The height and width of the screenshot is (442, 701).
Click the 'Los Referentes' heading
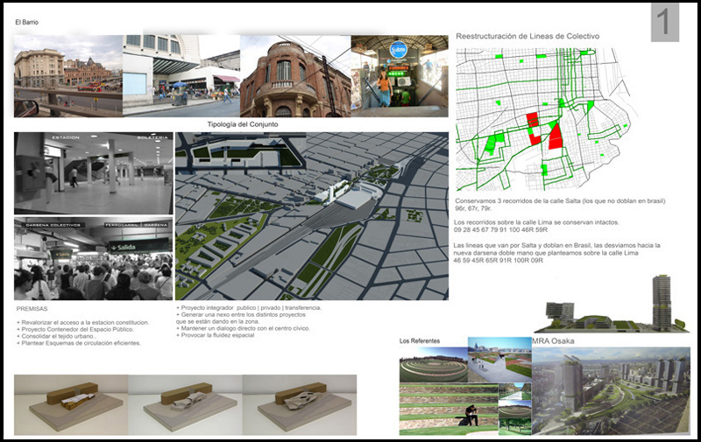point(420,341)
